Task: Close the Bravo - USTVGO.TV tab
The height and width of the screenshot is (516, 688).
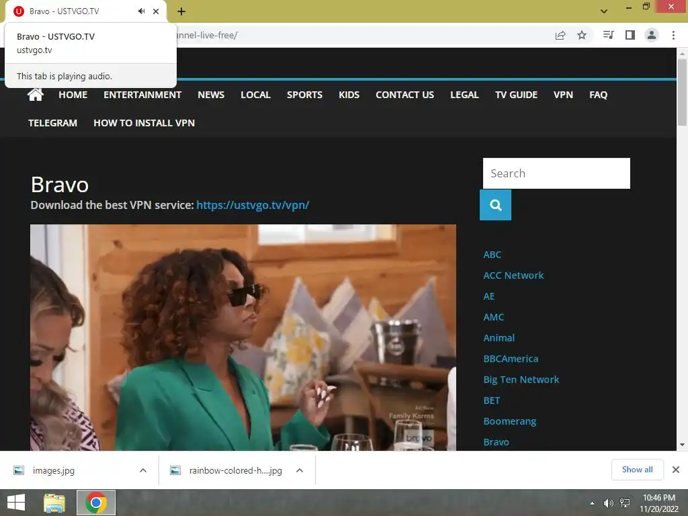Action: point(156,11)
